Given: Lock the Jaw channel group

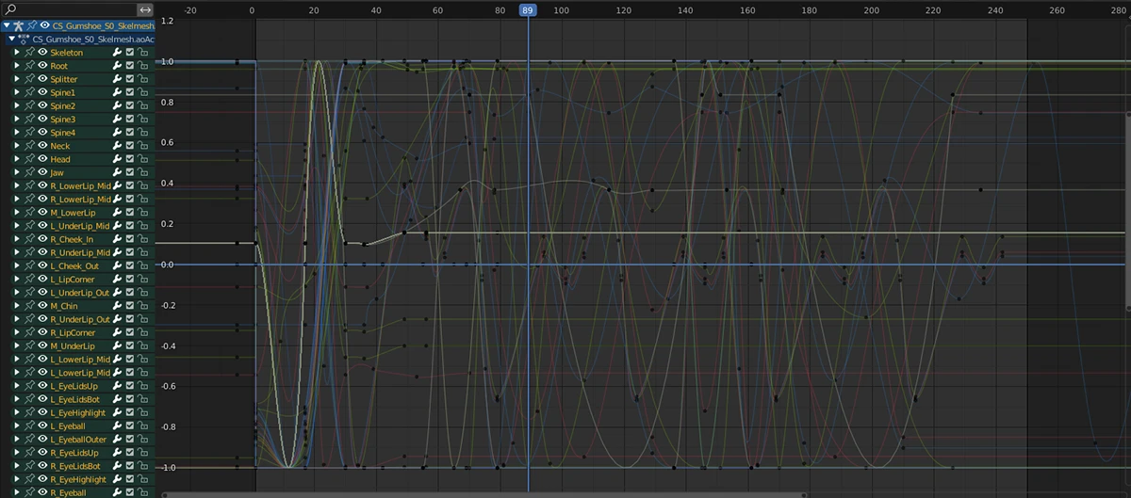Looking at the screenshot, I should pos(142,173).
